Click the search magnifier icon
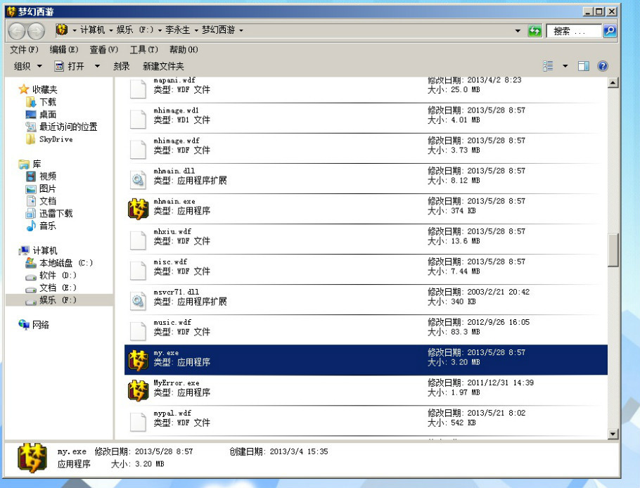 coord(609,31)
